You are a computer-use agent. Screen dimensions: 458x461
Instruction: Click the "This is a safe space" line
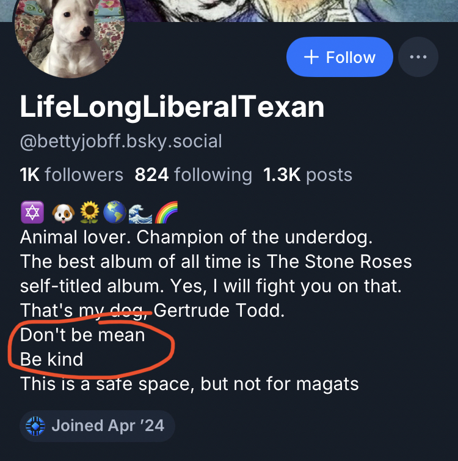tap(189, 383)
